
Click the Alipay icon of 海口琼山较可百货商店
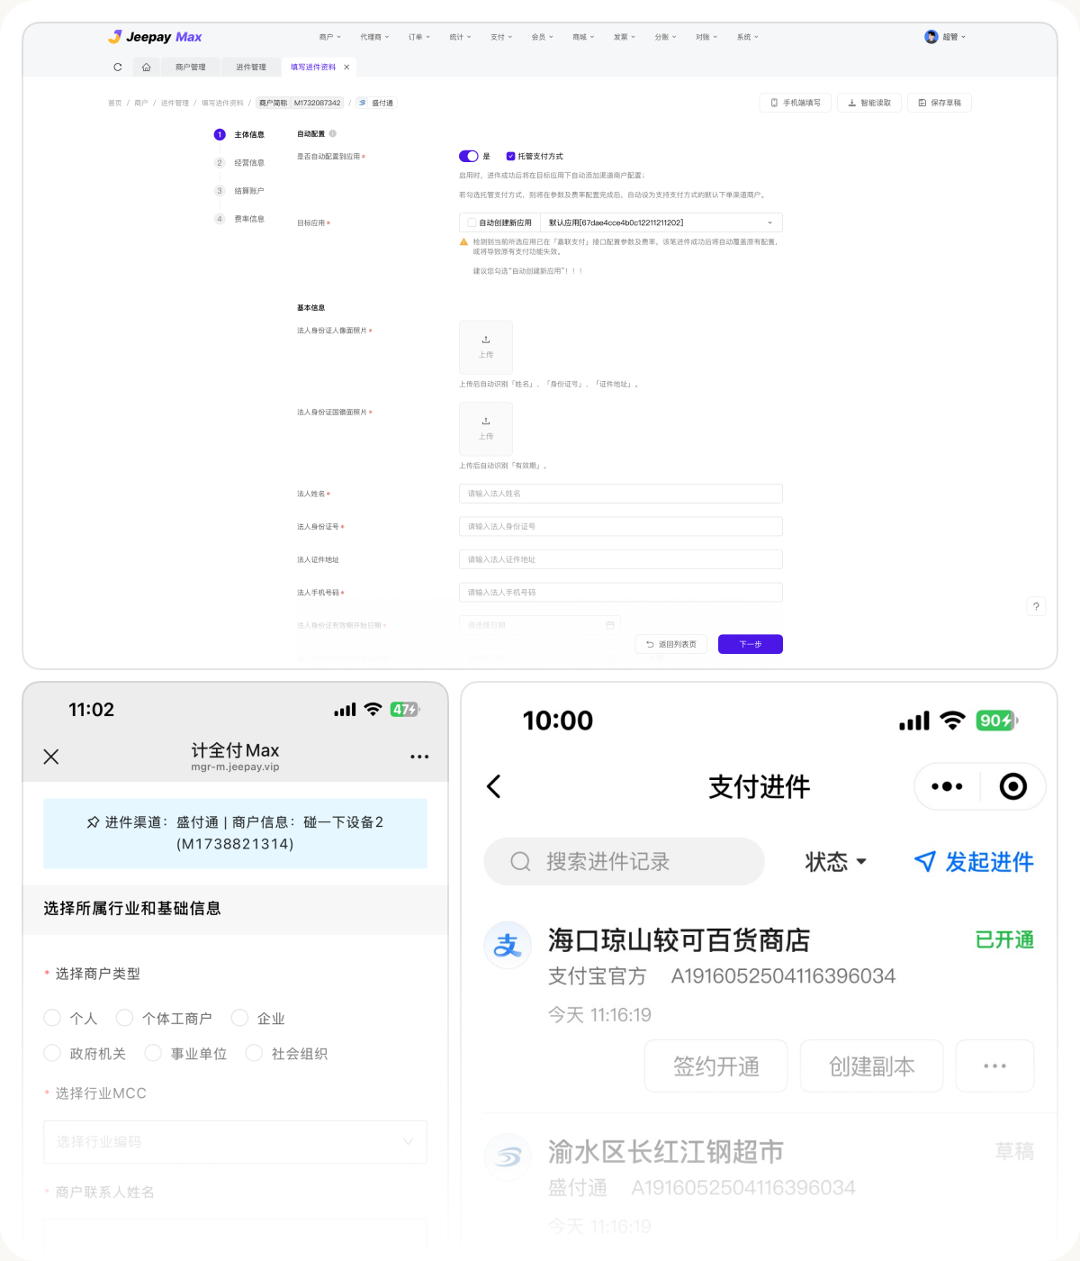pyautogui.click(x=508, y=945)
